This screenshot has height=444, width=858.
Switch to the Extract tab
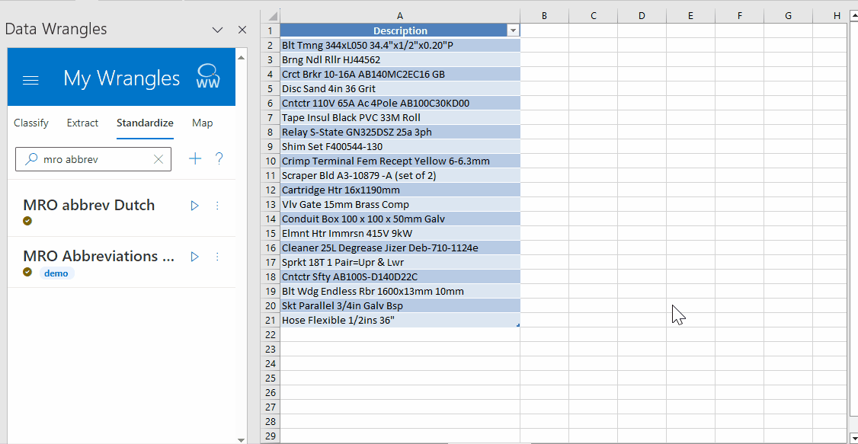point(82,123)
